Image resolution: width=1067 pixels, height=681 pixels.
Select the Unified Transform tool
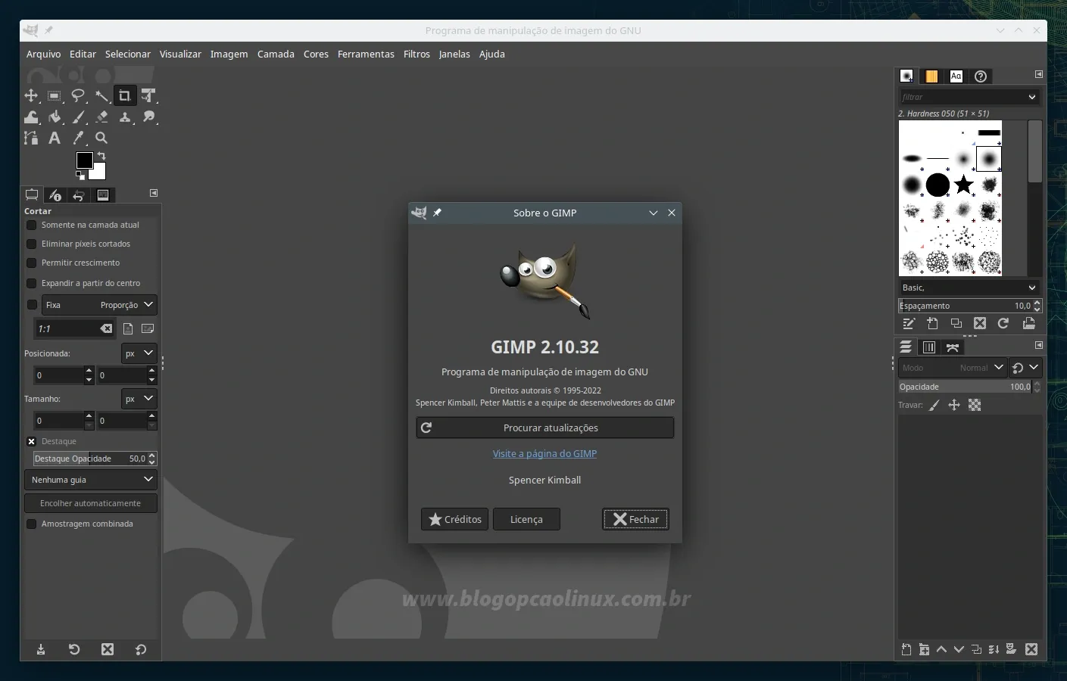(x=148, y=95)
